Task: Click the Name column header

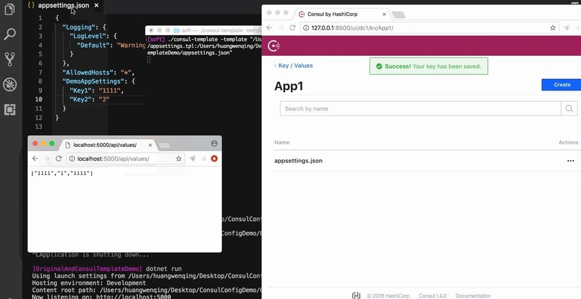Action: 282,143
